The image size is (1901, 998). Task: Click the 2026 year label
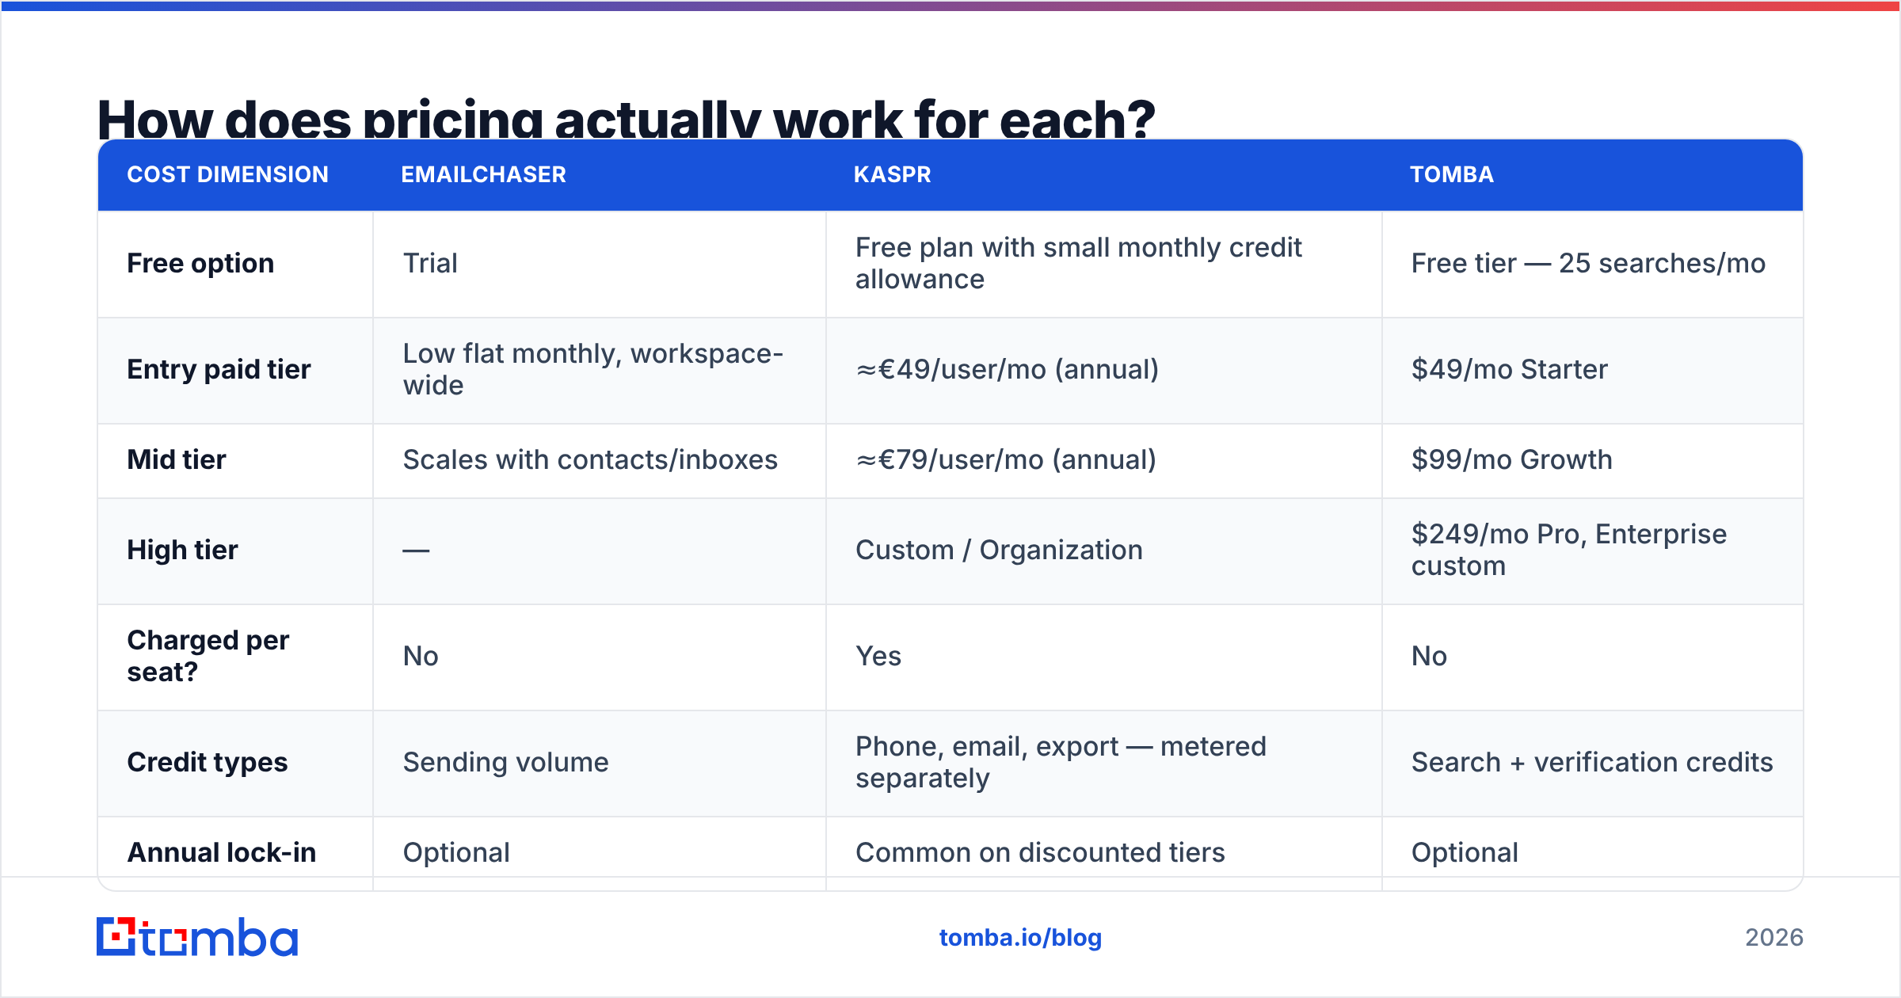pos(1774,938)
